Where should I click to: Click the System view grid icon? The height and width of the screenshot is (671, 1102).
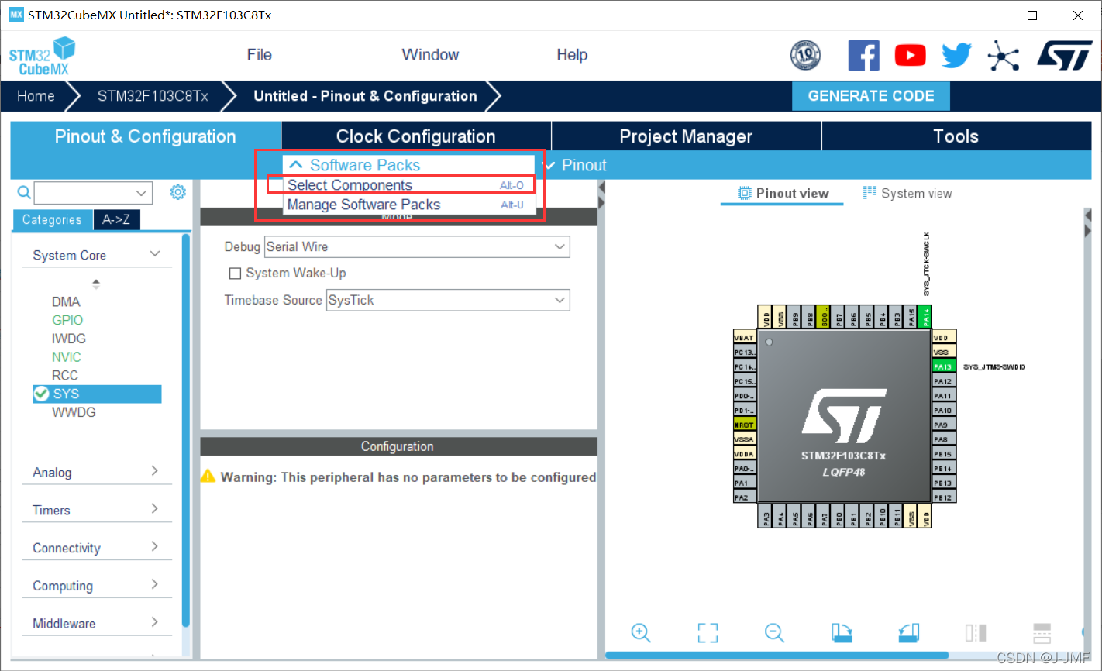click(870, 193)
